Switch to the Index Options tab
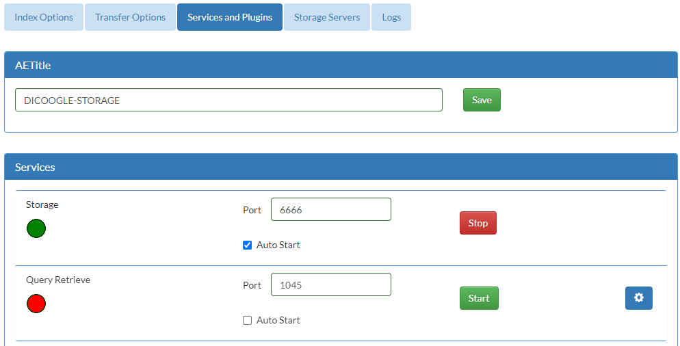Screen dimensions: 680x346 (x=44, y=17)
